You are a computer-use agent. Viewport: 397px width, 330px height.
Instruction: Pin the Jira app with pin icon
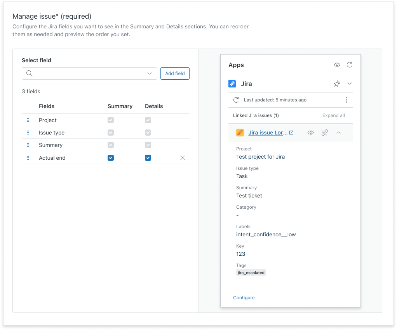(x=337, y=84)
